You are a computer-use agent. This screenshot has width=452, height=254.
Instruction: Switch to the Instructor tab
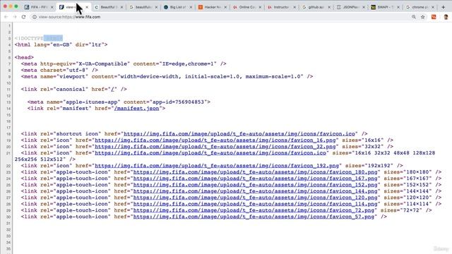click(x=282, y=7)
